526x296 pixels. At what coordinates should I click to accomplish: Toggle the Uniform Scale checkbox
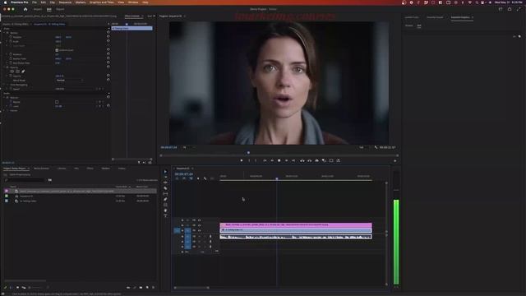point(57,50)
